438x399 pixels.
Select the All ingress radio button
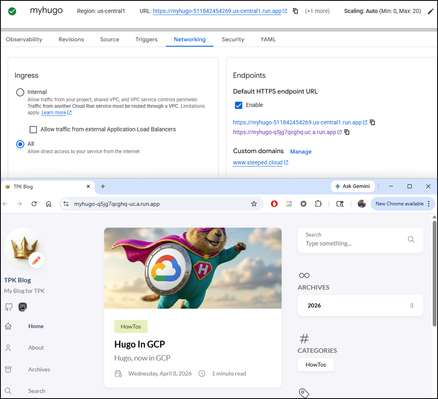point(20,144)
